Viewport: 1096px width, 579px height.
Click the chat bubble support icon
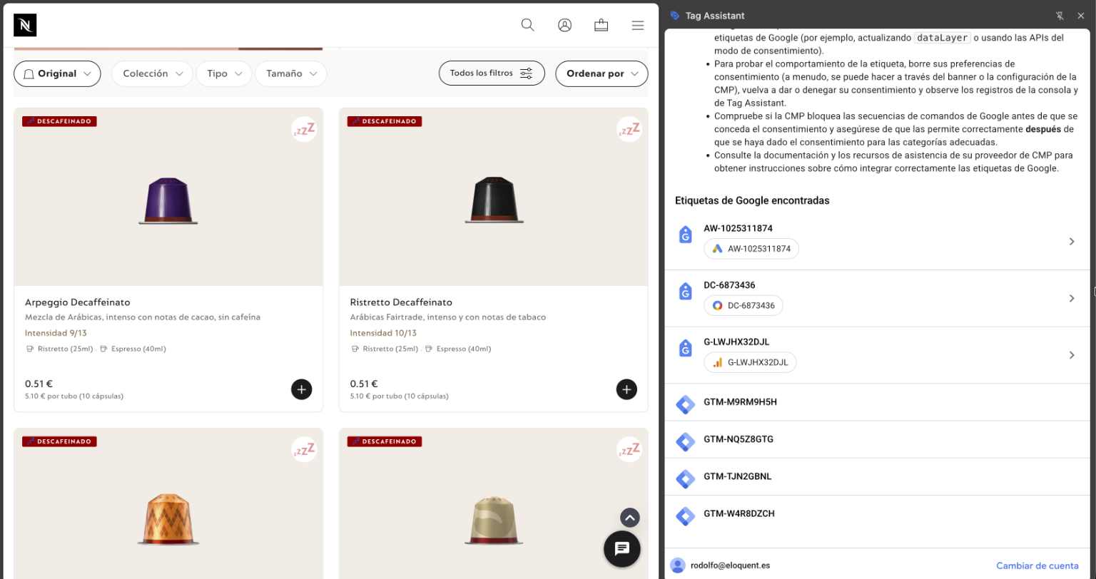click(622, 548)
